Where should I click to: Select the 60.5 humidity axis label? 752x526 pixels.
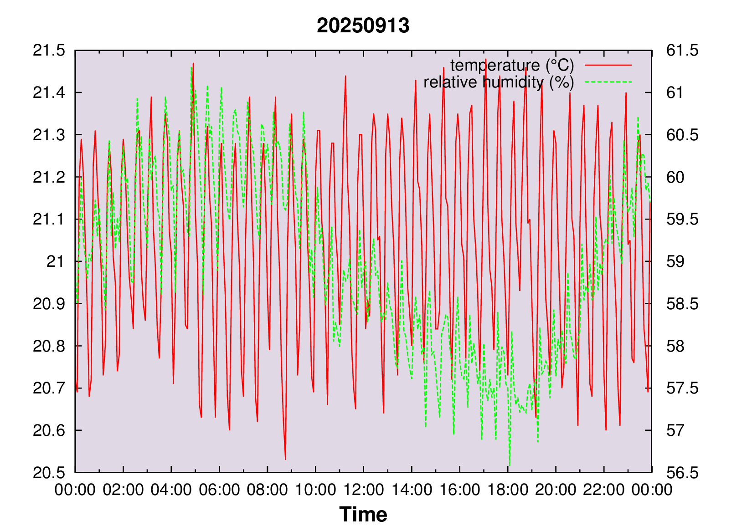pos(682,135)
